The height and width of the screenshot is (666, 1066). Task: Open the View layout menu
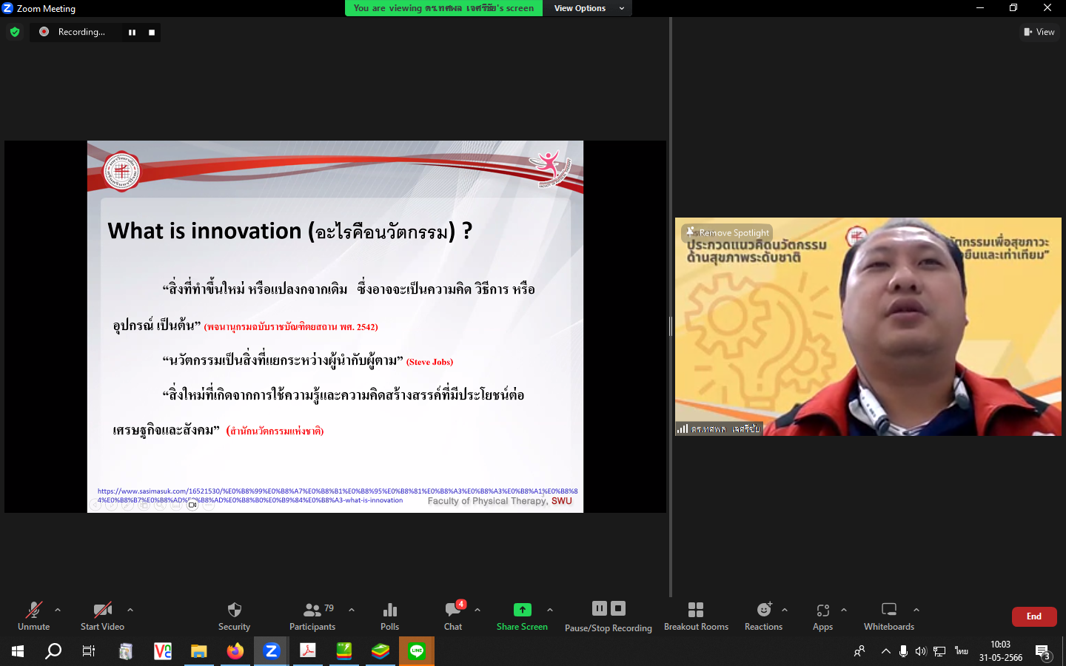click(x=1039, y=32)
